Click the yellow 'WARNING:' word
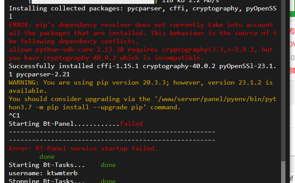This screenshot has width=295, height=183. pos(23,82)
